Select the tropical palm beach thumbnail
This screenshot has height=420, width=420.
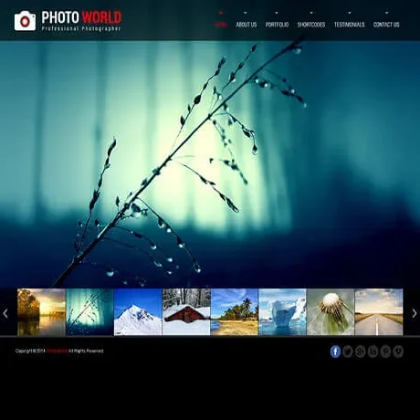[x=235, y=312]
